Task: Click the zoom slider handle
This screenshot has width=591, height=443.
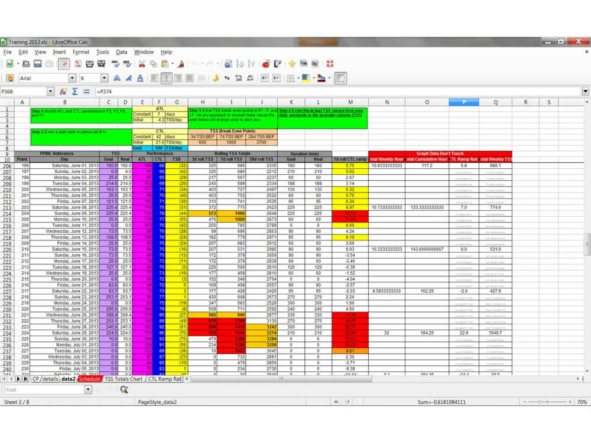Action: (x=540, y=402)
